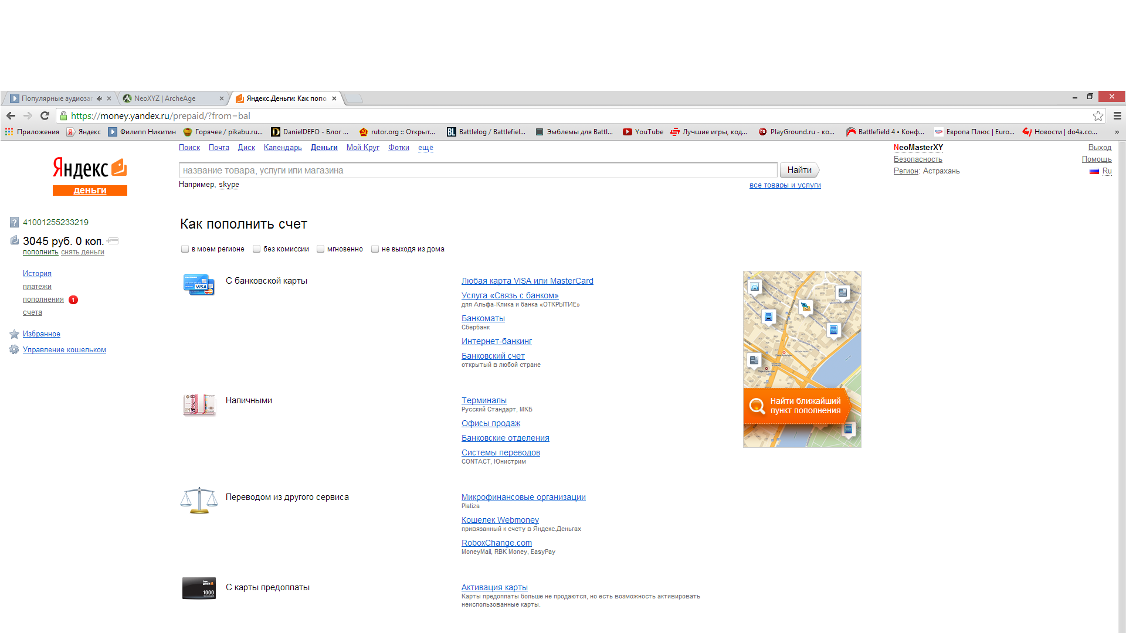Click the Найти search button

click(799, 170)
